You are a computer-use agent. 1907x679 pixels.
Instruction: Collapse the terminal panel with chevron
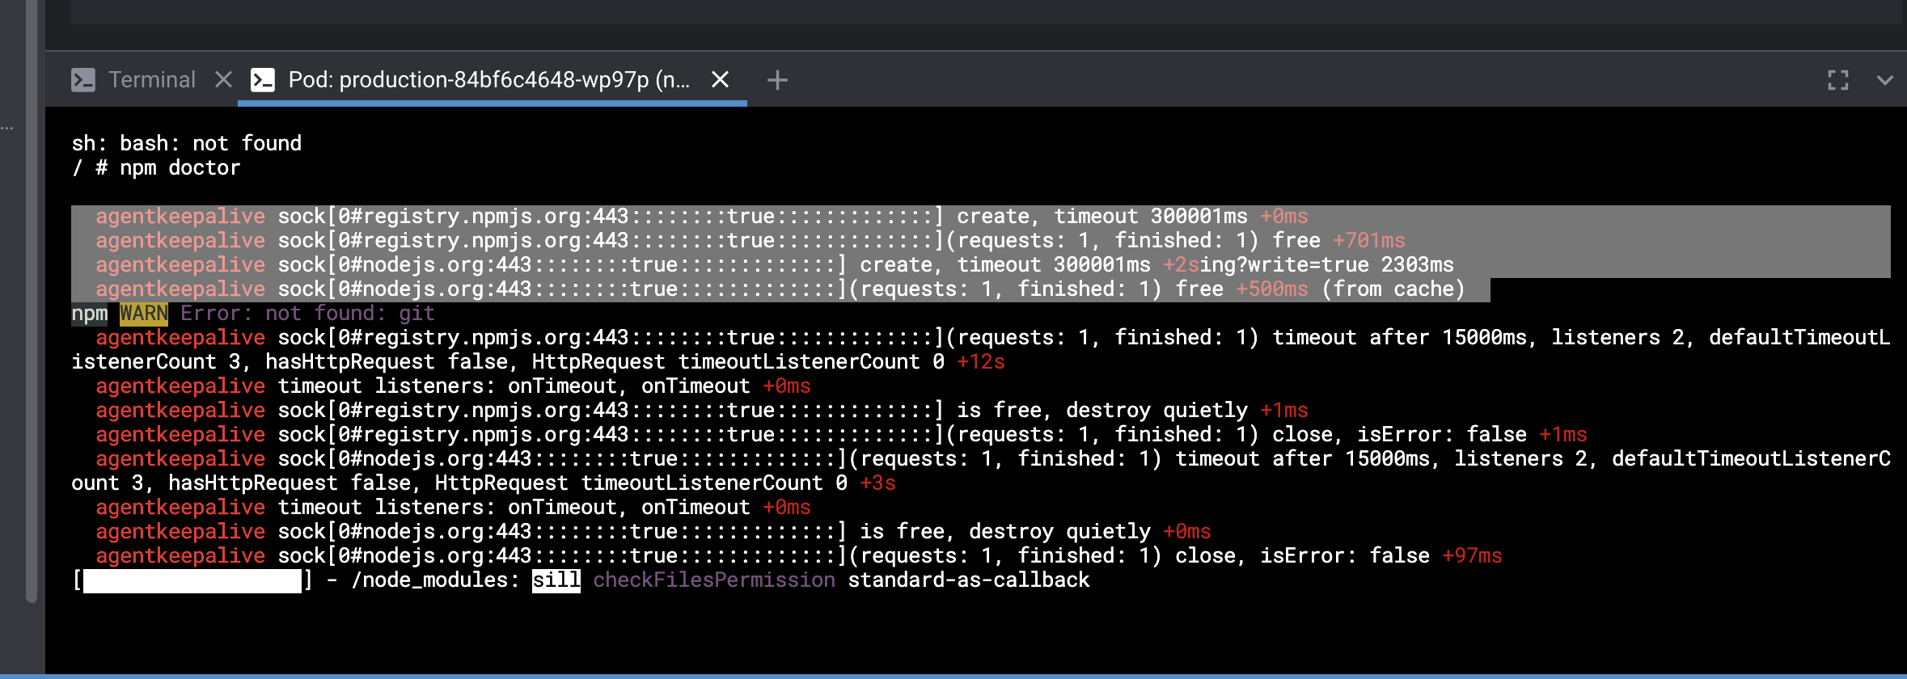coord(1884,80)
